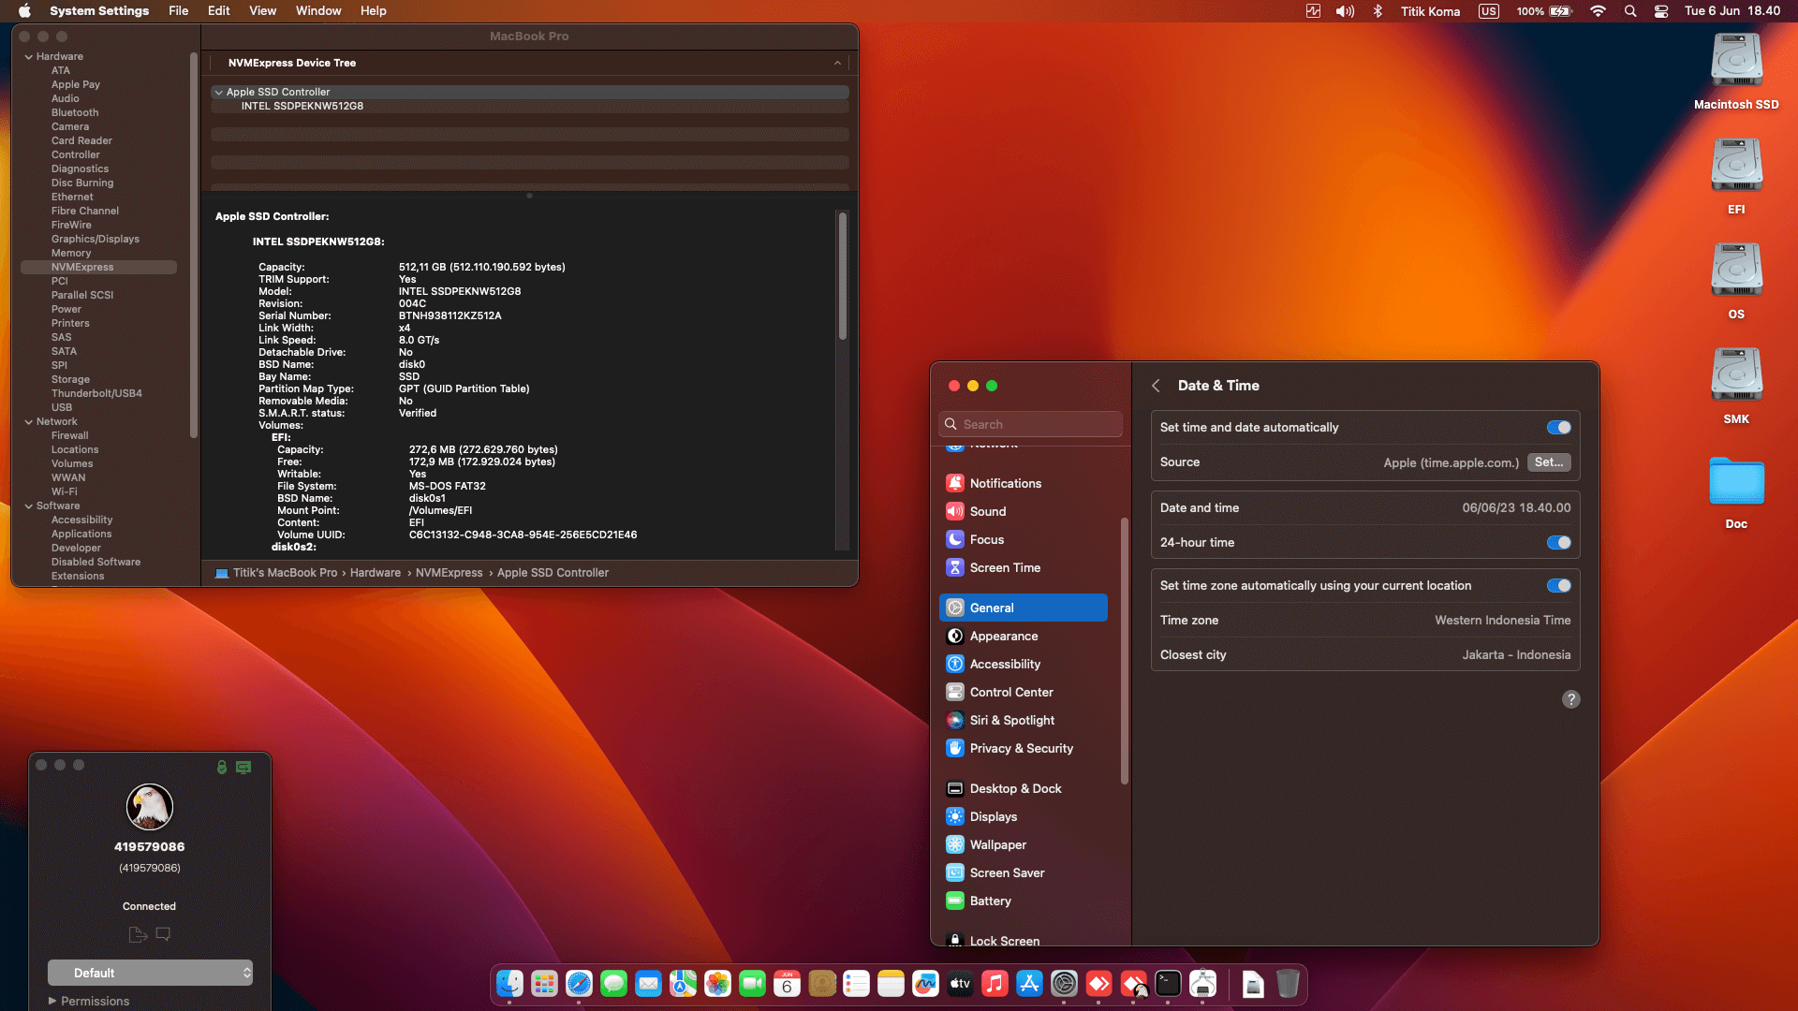This screenshot has height=1011, width=1798.
Task: Open System Information chip icon in Dock
Action: 1202,984
